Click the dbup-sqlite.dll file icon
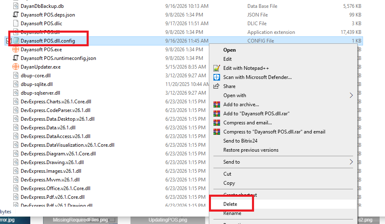This screenshot has height=224, width=385. coord(16,84)
